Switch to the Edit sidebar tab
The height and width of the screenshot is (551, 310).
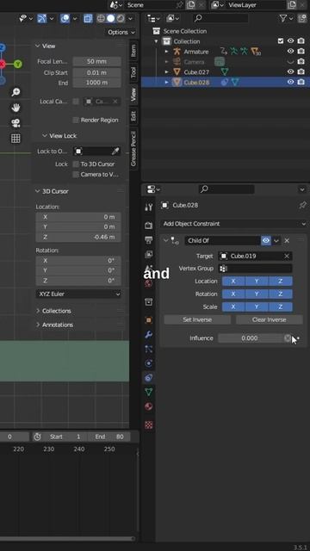tap(133, 116)
